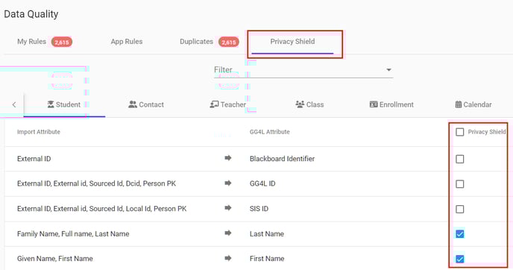The height and width of the screenshot is (270, 513).
Task: Select the 'Dcid, Person PK' import attribute row
Action: pyautogui.click(x=96, y=183)
